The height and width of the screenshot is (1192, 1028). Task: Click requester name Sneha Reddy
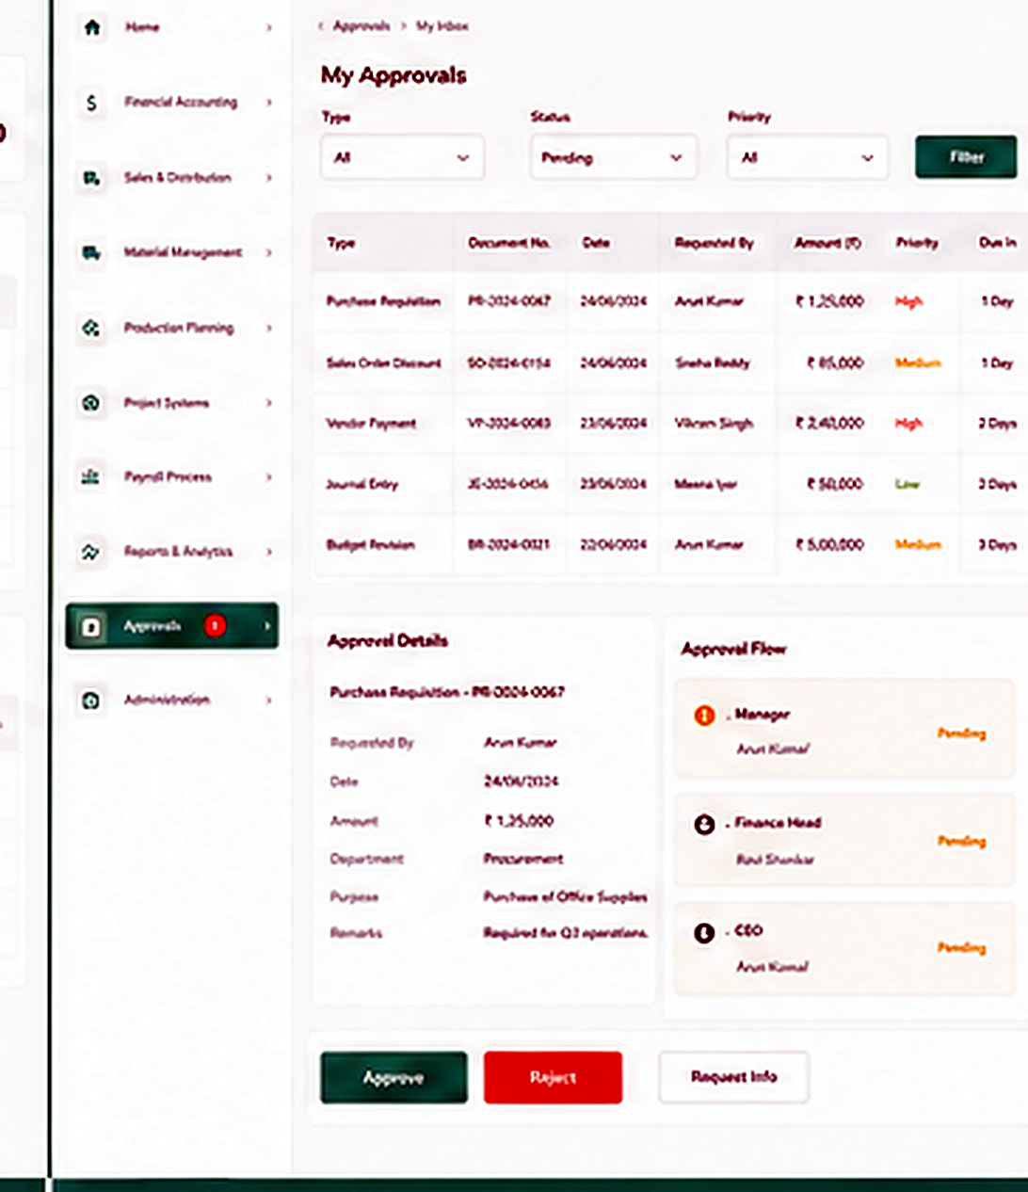coord(712,362)
